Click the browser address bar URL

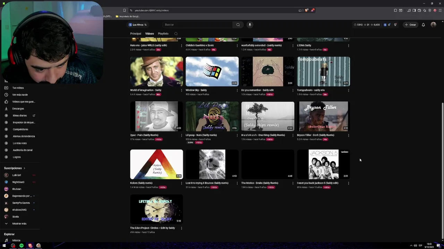click(152, 10)
